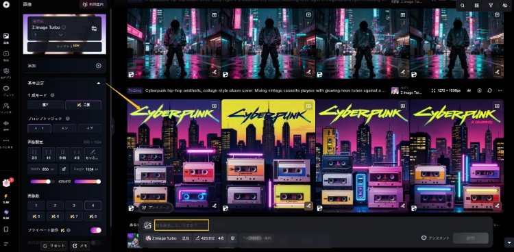Choose the first prompt magic option

(39, 129)
